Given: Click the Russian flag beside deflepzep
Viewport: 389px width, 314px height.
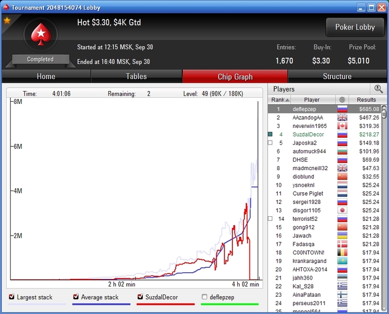Looking at the screenshot, I should click(342, 109).
